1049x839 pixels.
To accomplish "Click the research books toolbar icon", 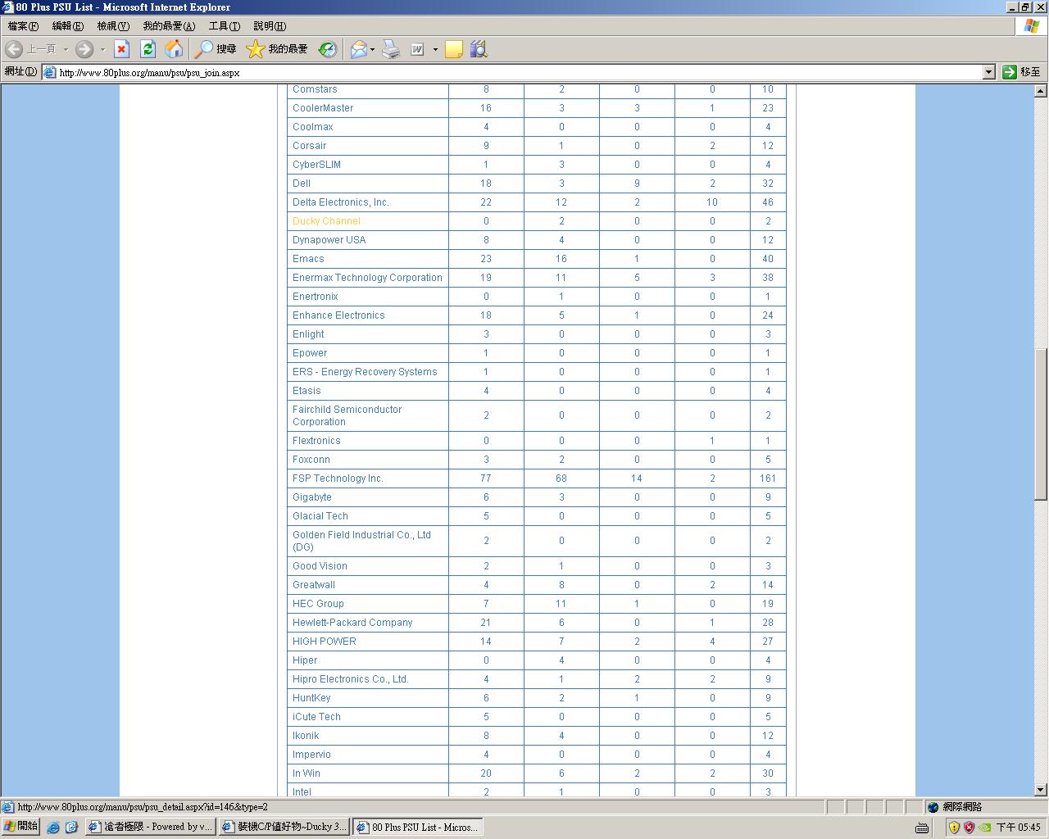I will (479, 49).
